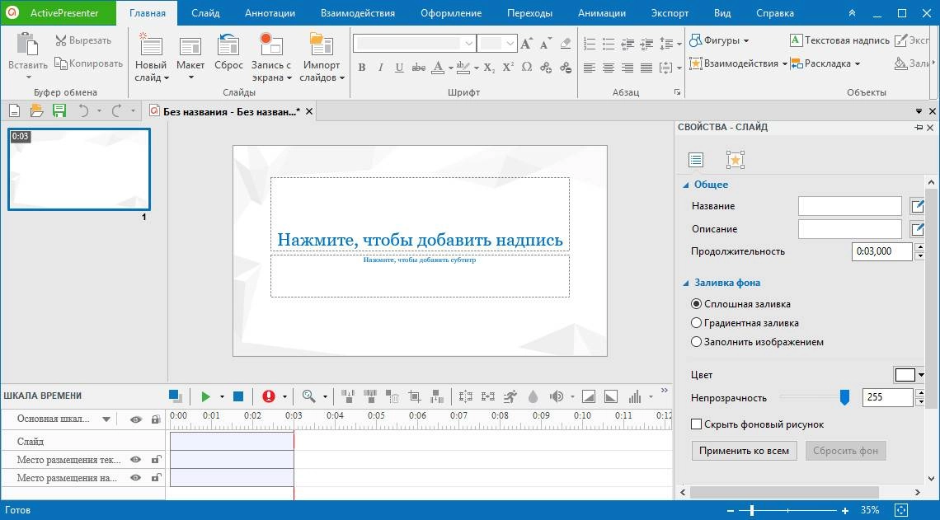Image resolution: width=940 pixels, height=520 pixels.
Task: Open the Annotations (Аннотации) tab
Action: click(x=270, y=12)
